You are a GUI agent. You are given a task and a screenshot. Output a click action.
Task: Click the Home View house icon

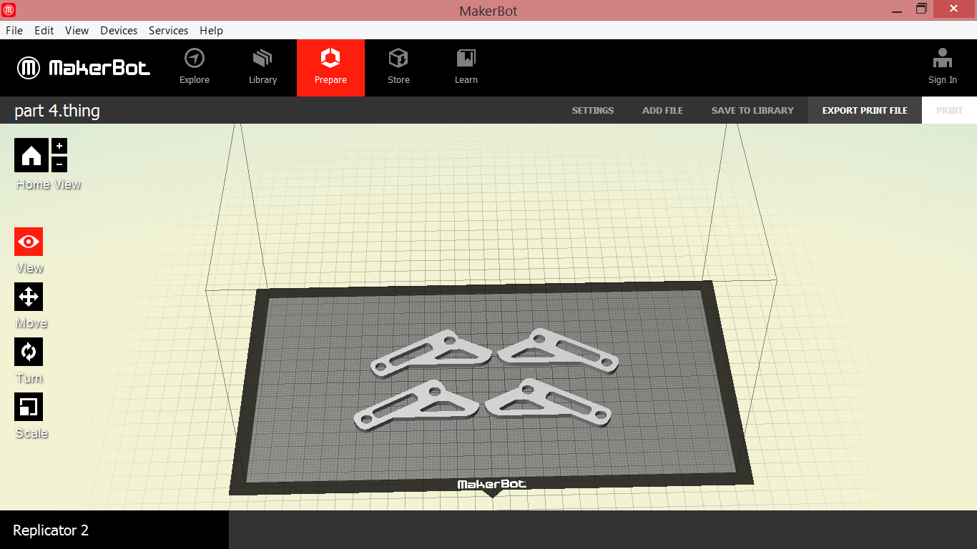coord(31,155)
